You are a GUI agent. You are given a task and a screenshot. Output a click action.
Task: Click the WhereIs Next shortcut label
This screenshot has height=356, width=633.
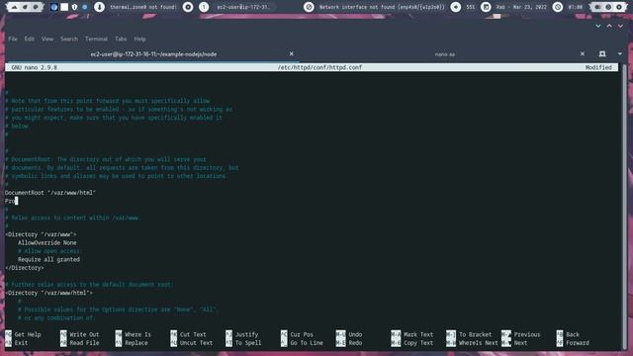coord(479,343)
